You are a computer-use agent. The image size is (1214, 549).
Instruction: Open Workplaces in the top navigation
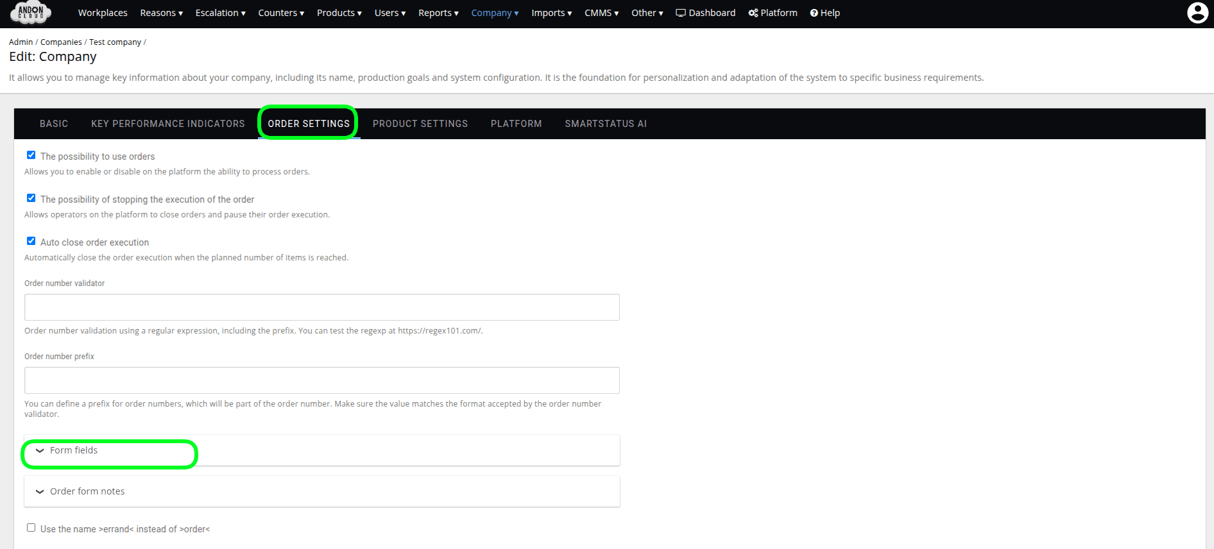[x=103, y=13]
